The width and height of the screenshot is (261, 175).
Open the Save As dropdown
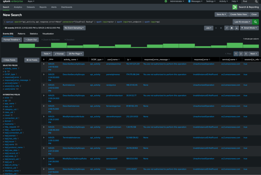click(221, 15)
